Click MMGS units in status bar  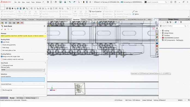pos(180,100)
